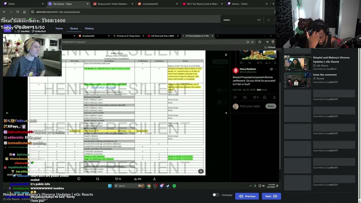Open the Windows Start menu in the clip
This screenshot has height=203, width=361.
110,186
